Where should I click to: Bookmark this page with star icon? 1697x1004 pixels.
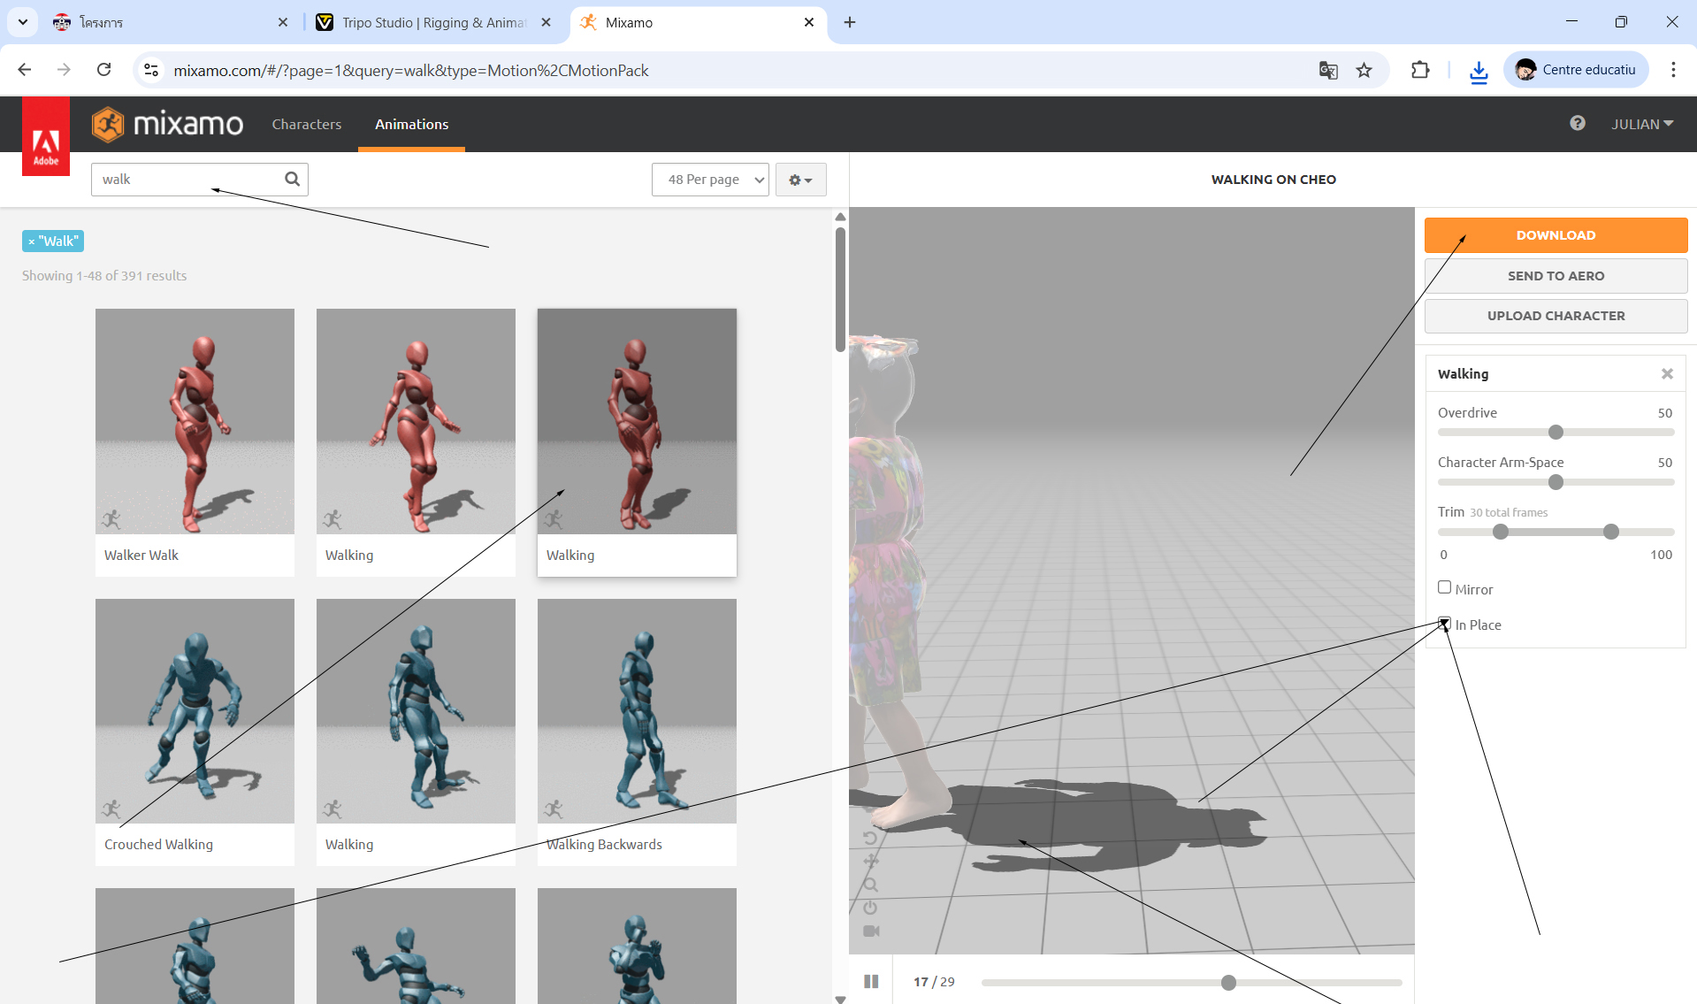(x=1364, y=70)
